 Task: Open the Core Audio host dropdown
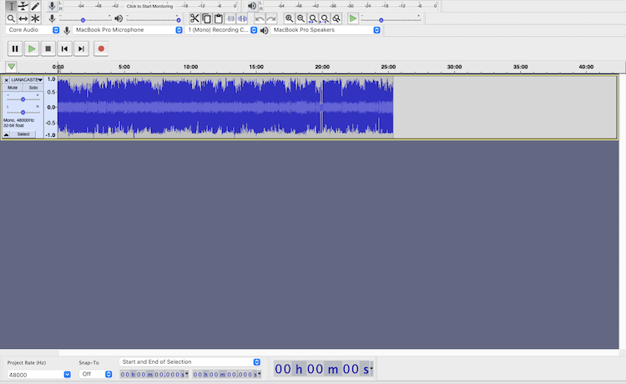[33, 30]
